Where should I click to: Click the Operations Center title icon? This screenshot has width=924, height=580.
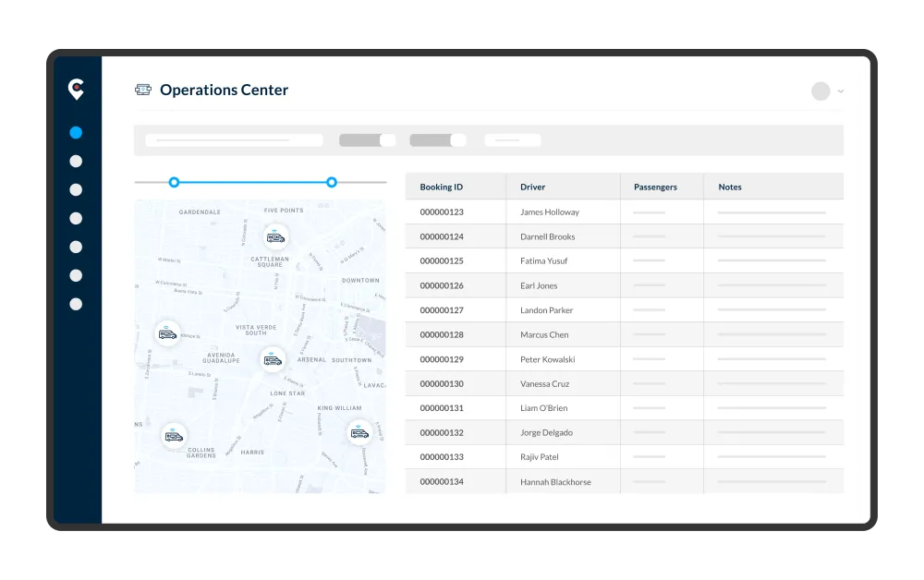143,90
